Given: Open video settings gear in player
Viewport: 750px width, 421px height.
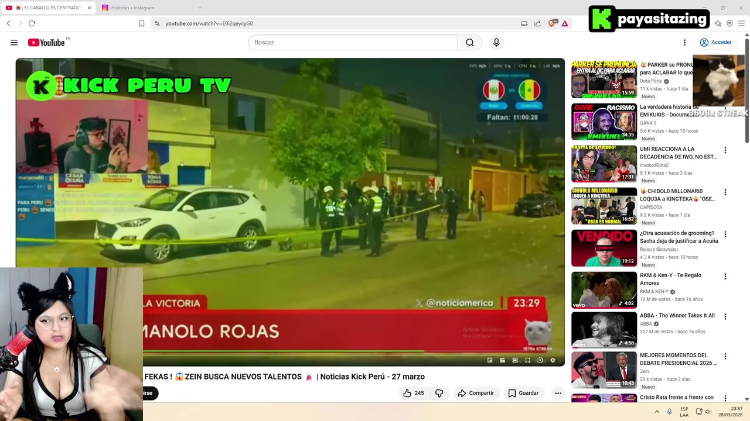Looking at the screenshot, I should [553, 360].
